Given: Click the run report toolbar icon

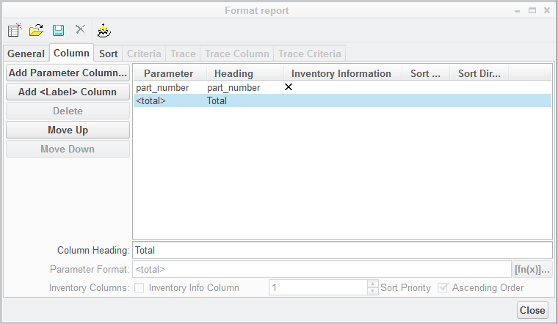Looking at the screenshot, I should (x=104, y=31).
